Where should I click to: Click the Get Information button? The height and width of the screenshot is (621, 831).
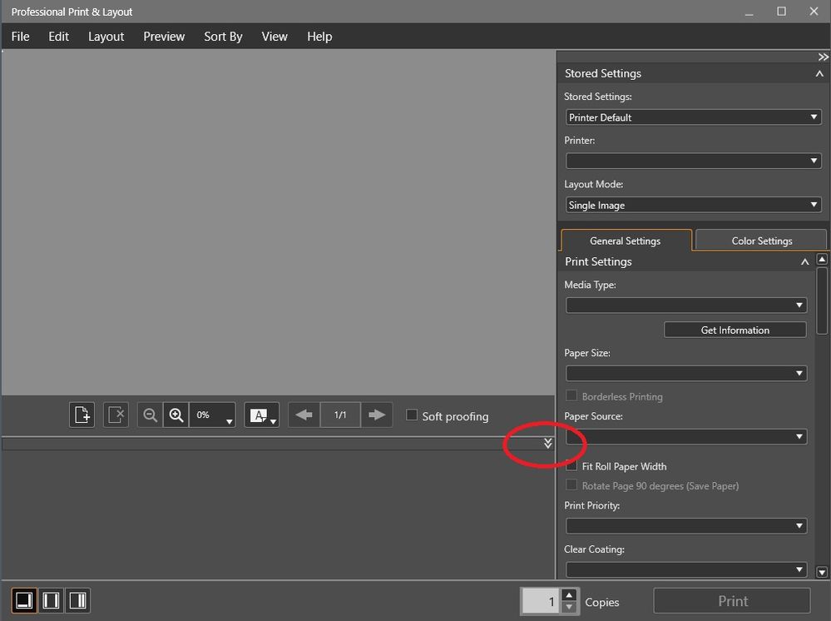[735, 330]
